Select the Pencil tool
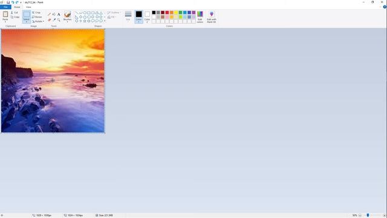 (x=50, y=15)
